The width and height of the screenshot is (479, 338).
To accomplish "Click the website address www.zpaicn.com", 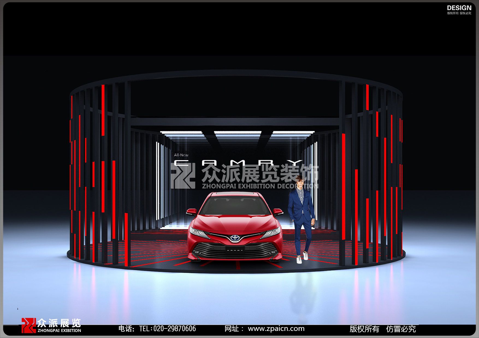I will click(x=276, y=329).
